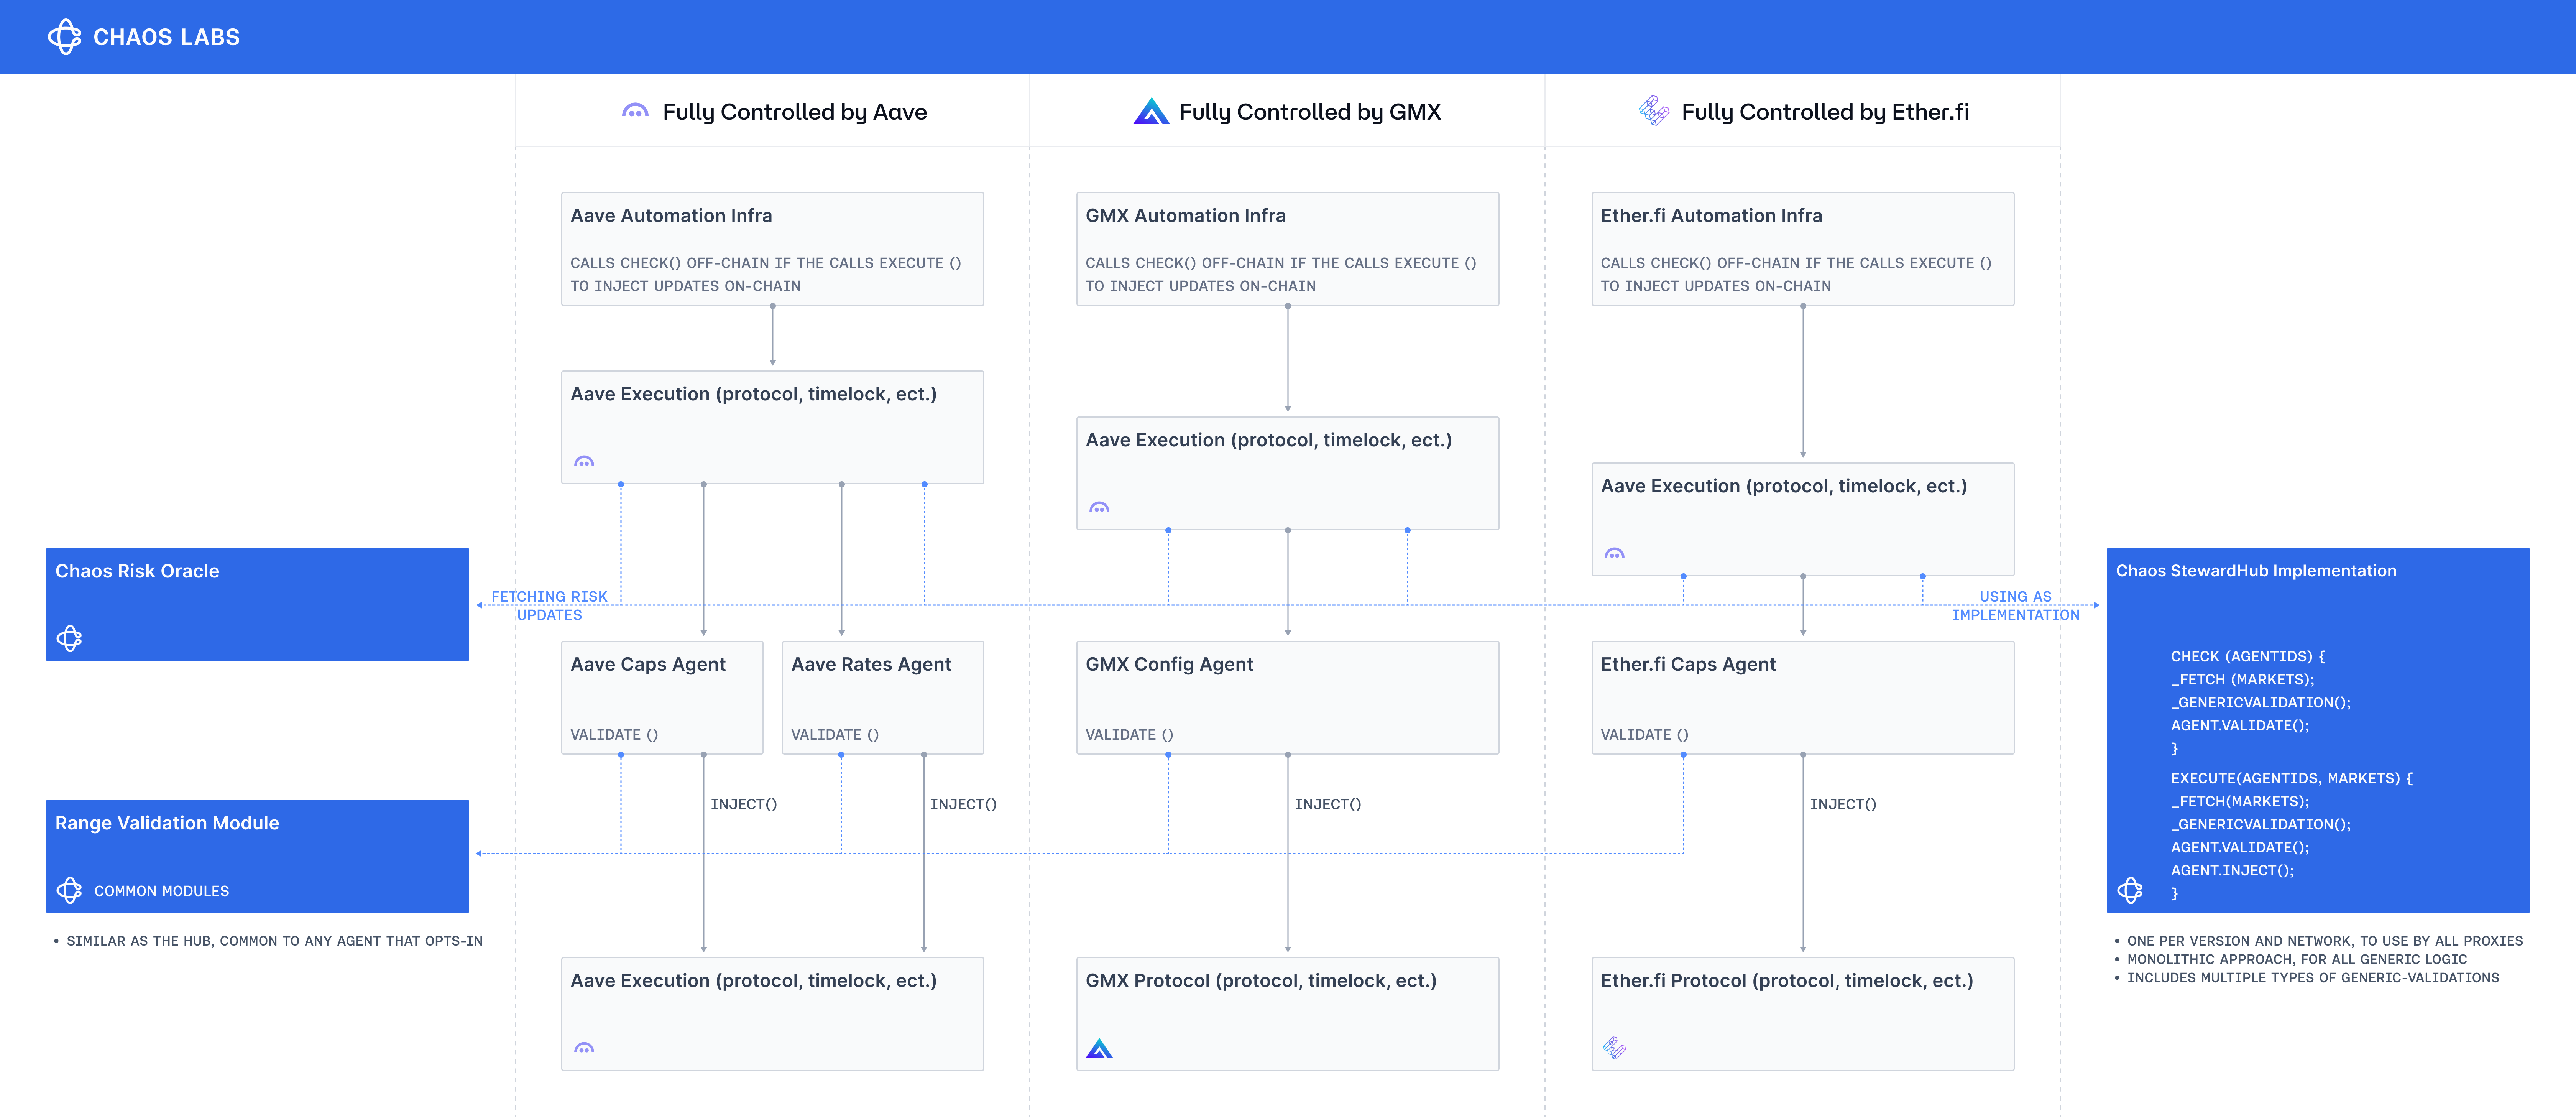Image resolution: width=2576 pixels, height=1117 pixels.
Task: Click Ether.fi logo in Ether.fi Protocol box
Action: (1614, 1048)
